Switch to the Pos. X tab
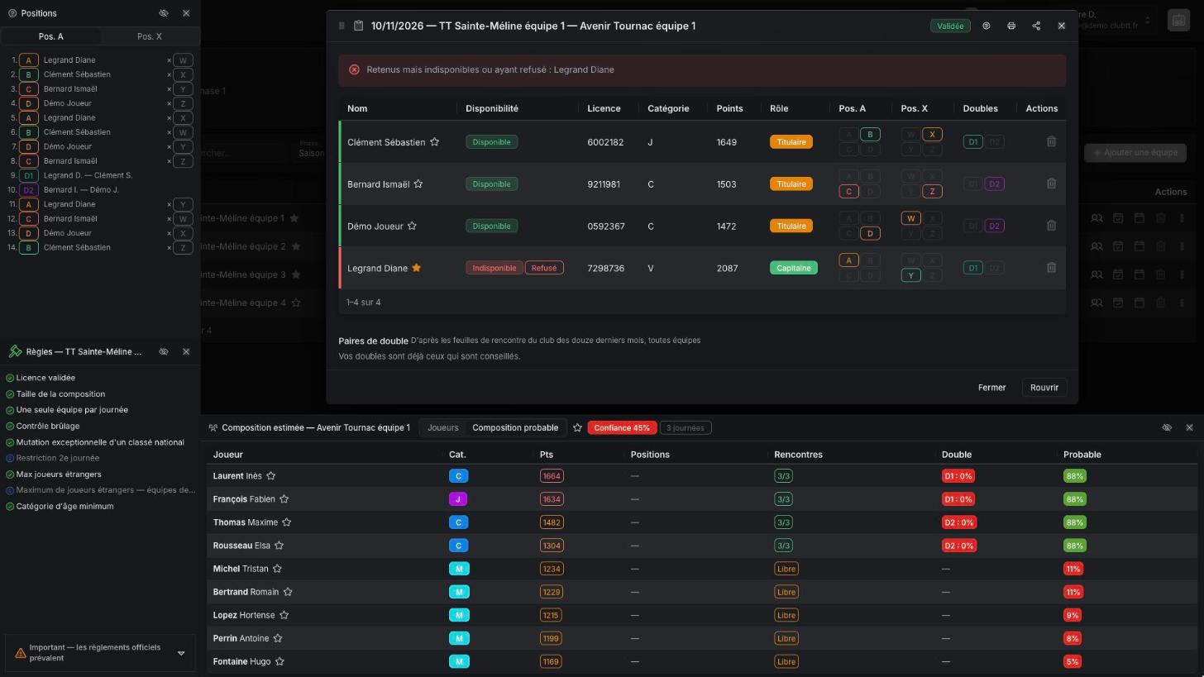Image resolution: width=1204 pixels, height=677 pixels. (150, 36)
